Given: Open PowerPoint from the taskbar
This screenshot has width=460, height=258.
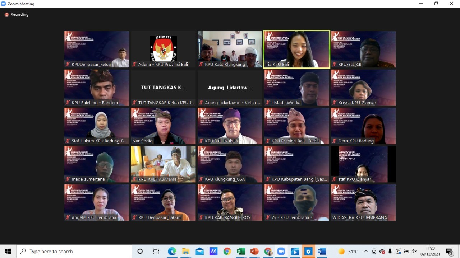Looking at the screenshot, I should click(x=254, y=252).
